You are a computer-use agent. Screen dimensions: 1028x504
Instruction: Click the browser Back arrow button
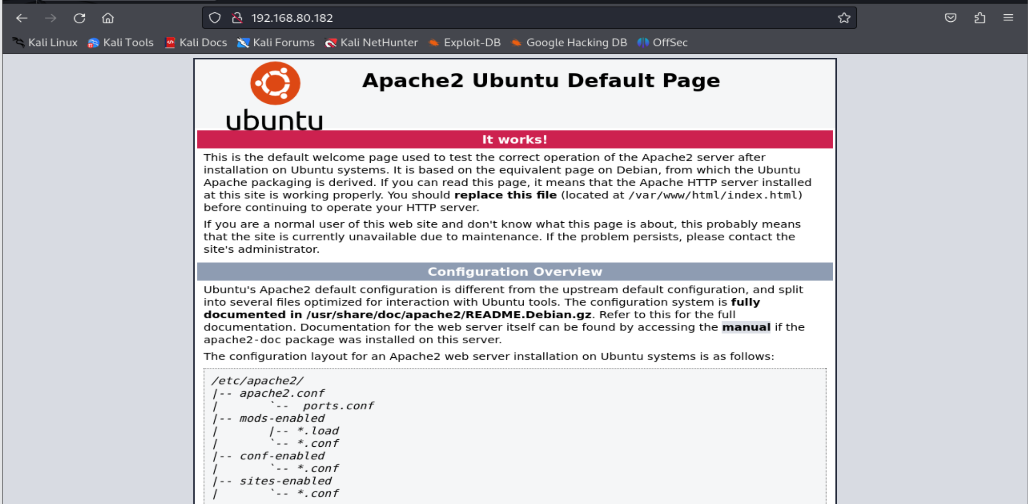coord(22,18)
